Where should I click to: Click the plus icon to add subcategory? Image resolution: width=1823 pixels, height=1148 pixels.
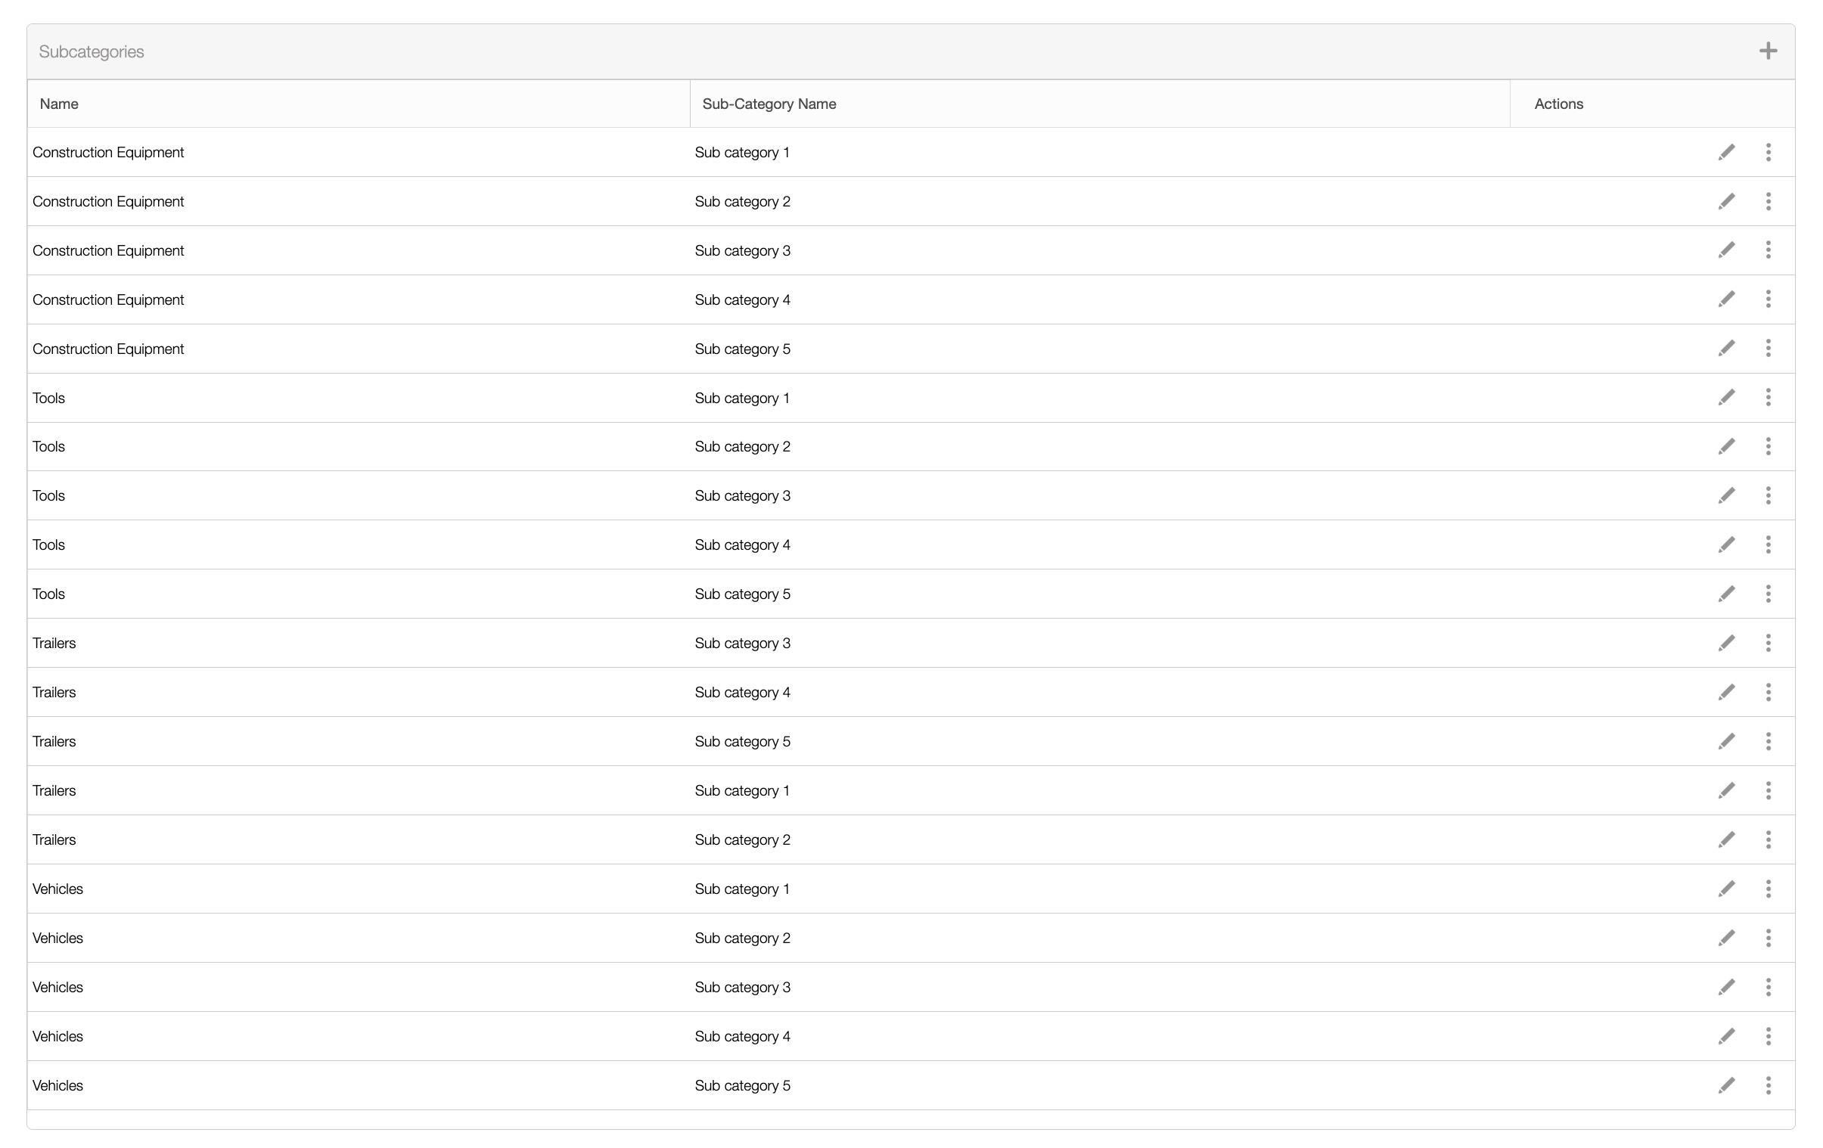point(1768,51)
